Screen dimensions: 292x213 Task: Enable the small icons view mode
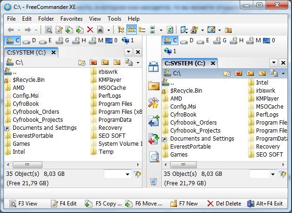[132, 30]
